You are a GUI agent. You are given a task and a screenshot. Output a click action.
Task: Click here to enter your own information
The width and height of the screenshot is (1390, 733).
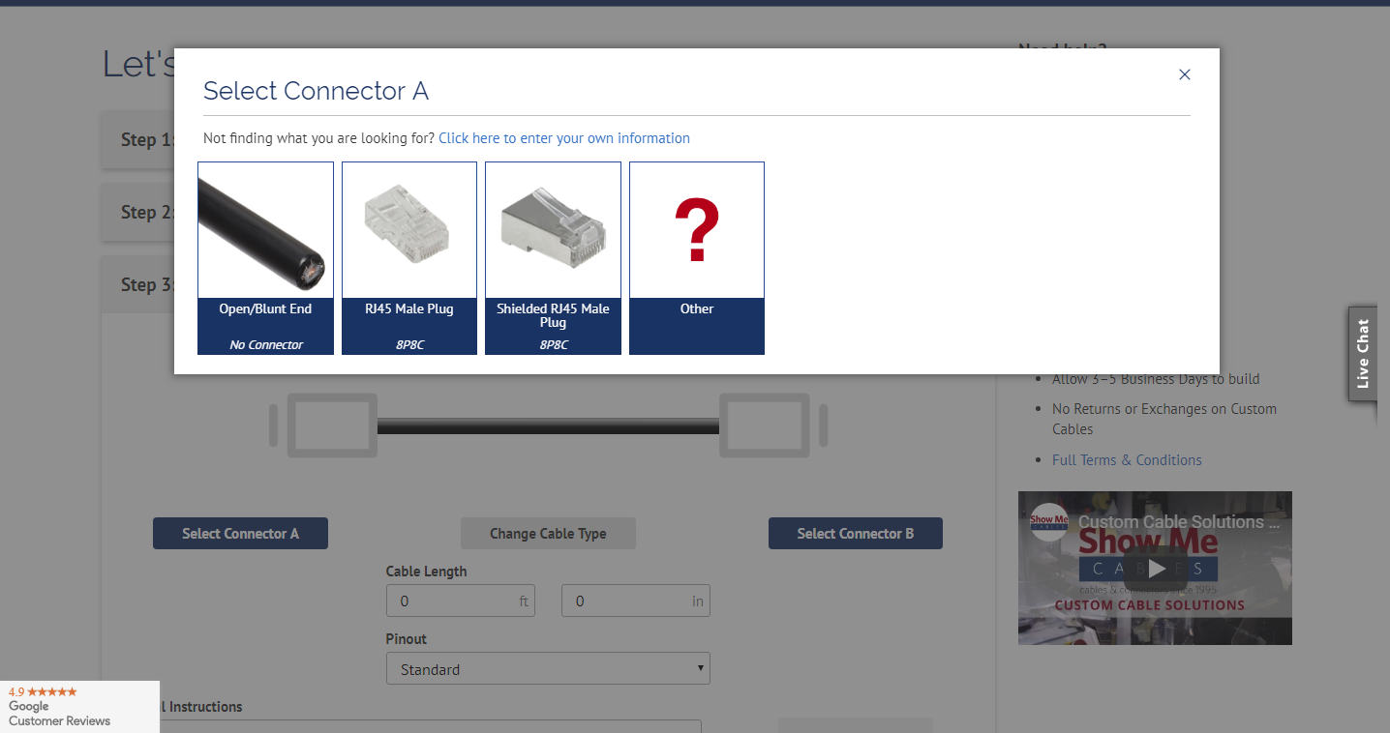pos(564,138)
